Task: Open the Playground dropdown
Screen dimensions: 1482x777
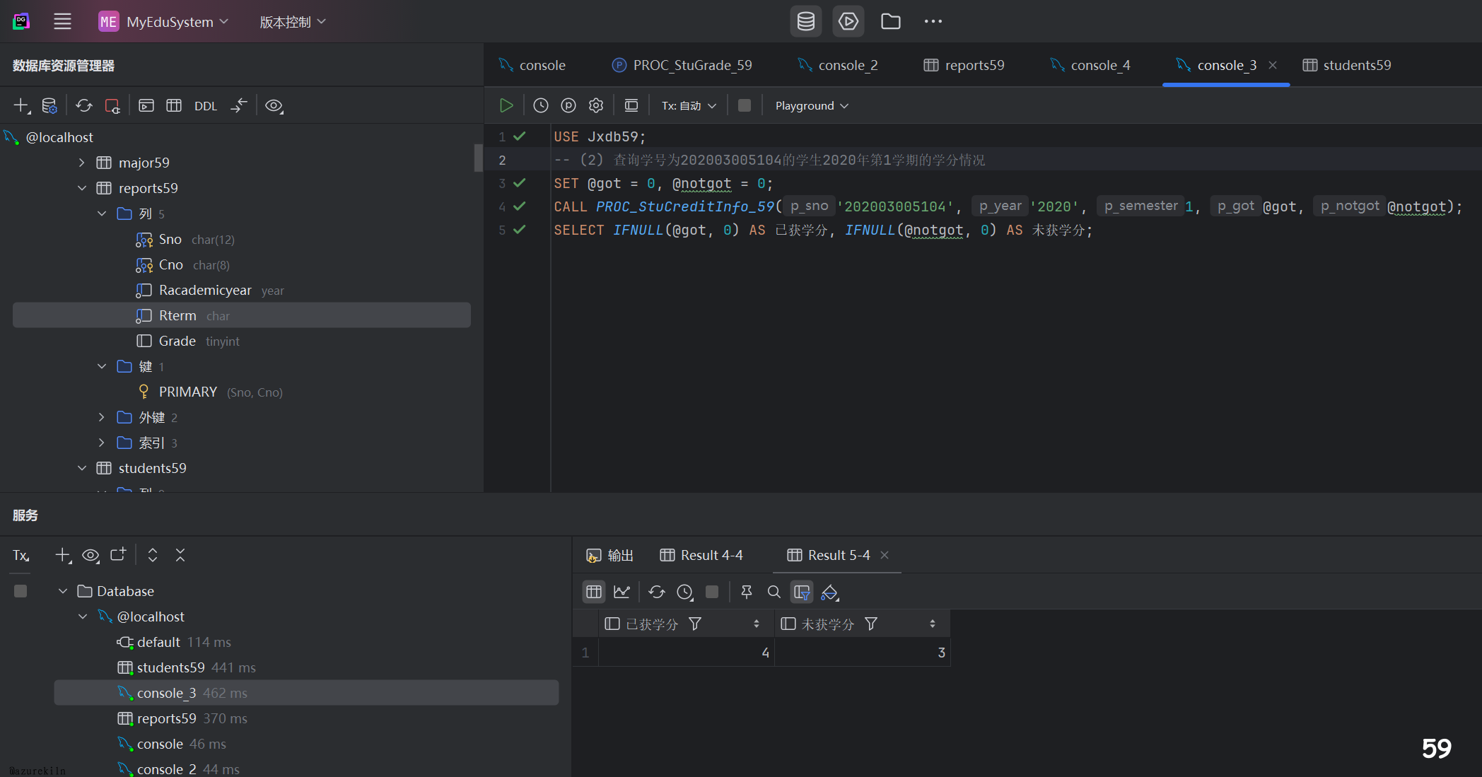Action: [x=812, y=105]
